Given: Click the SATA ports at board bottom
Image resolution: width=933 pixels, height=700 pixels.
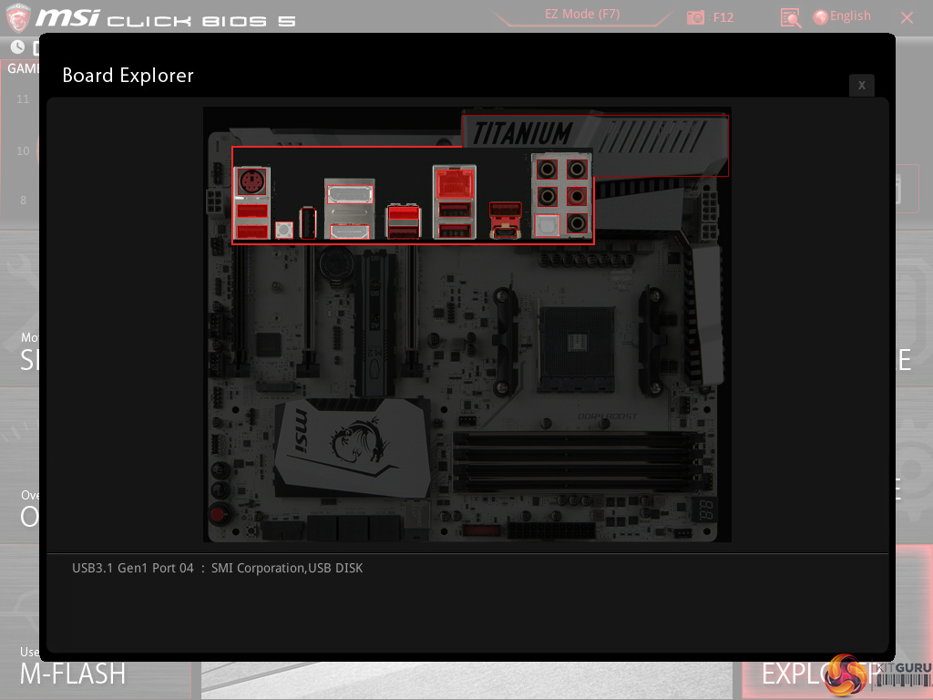Looking at the screenshot, I should 353,528.
